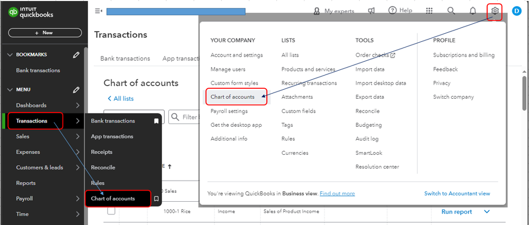529x225 pixels.
Task: Open the megaphone announcements icon
Action: (371, 11)
